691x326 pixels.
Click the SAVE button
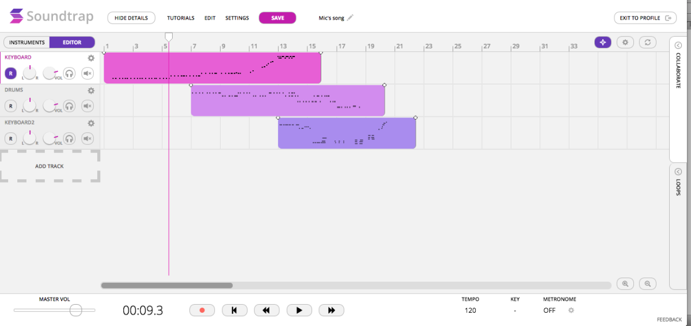pyautogui.click(x=278, y=18)
